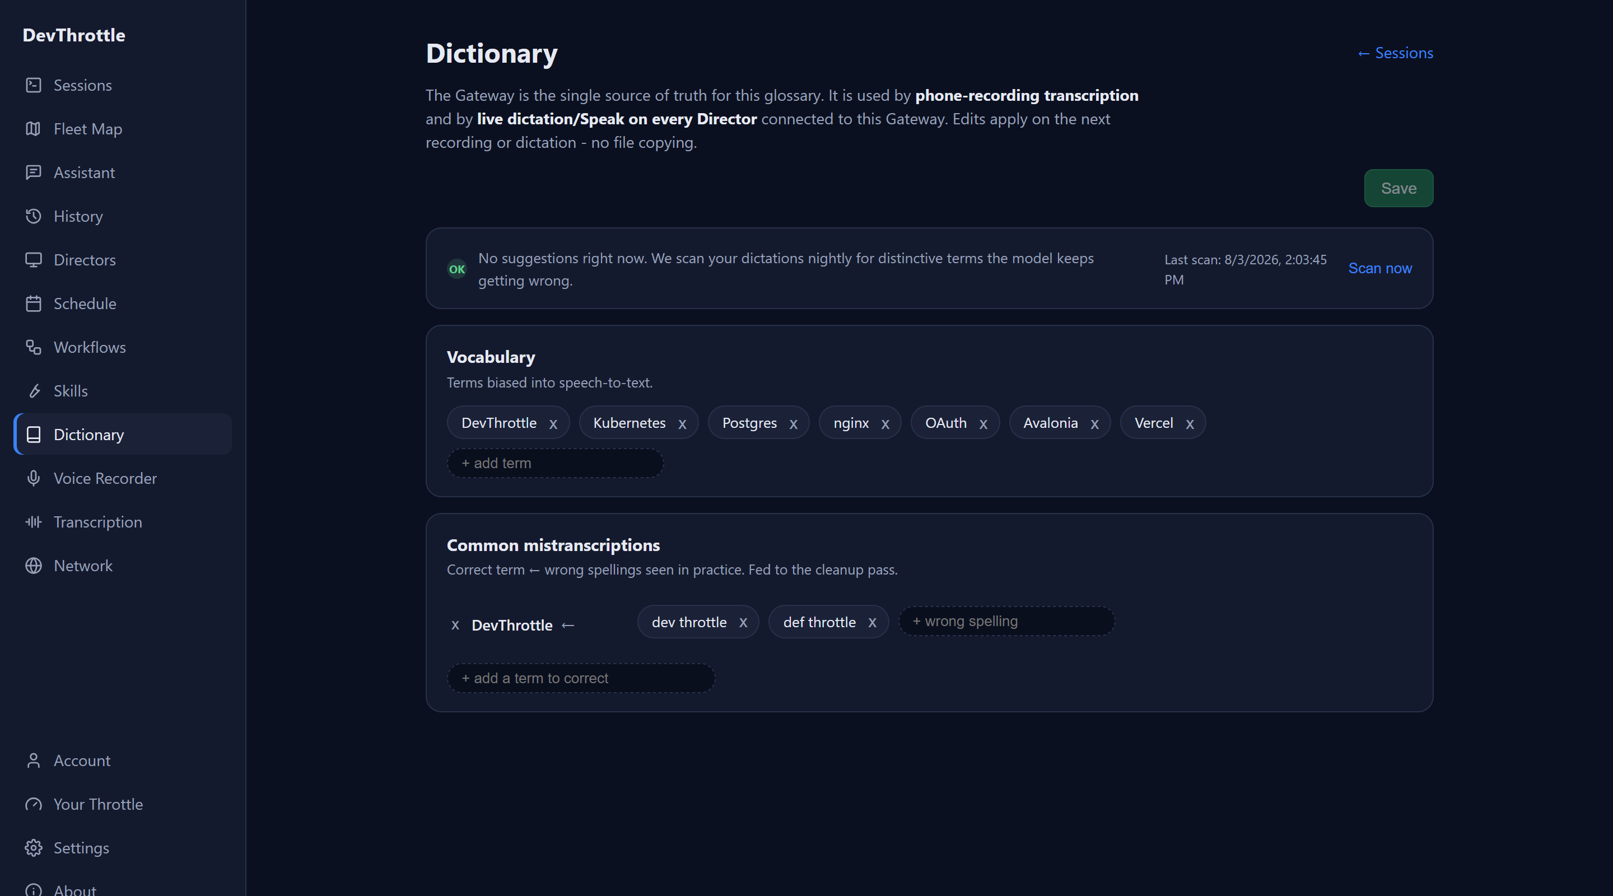Select Voice Recorder in sidebar

123,478
